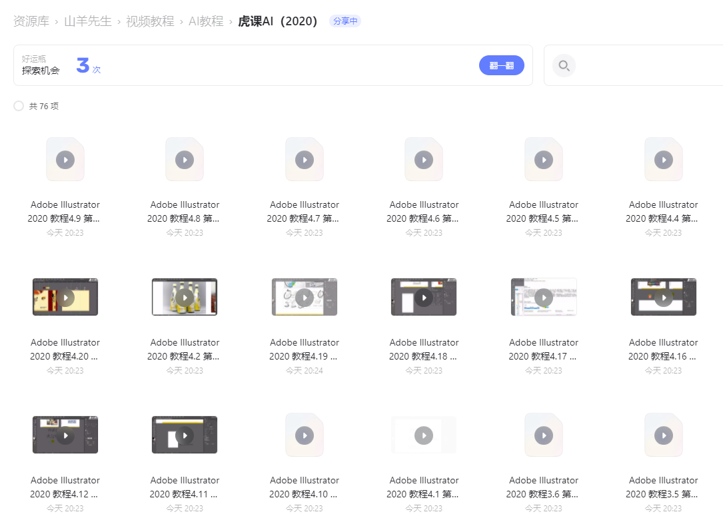Open Adobe Illustrator 2020 教程3.5 file icon
Screen dimensions: 723x528
click(x=663, y=435)
